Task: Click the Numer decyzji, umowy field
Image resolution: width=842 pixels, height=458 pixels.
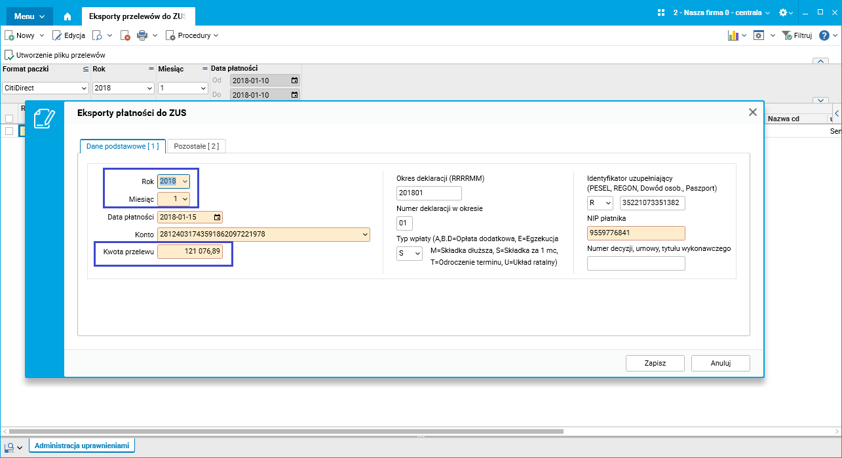Action: pos(636,263)
